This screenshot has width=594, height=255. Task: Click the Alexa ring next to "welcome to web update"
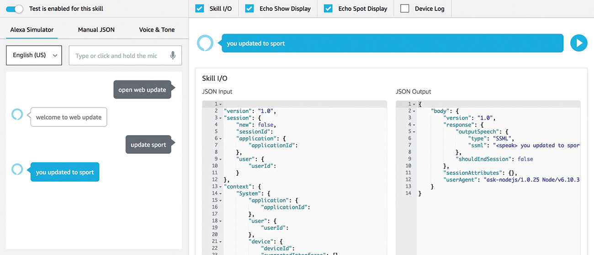[x=17, y=114]
